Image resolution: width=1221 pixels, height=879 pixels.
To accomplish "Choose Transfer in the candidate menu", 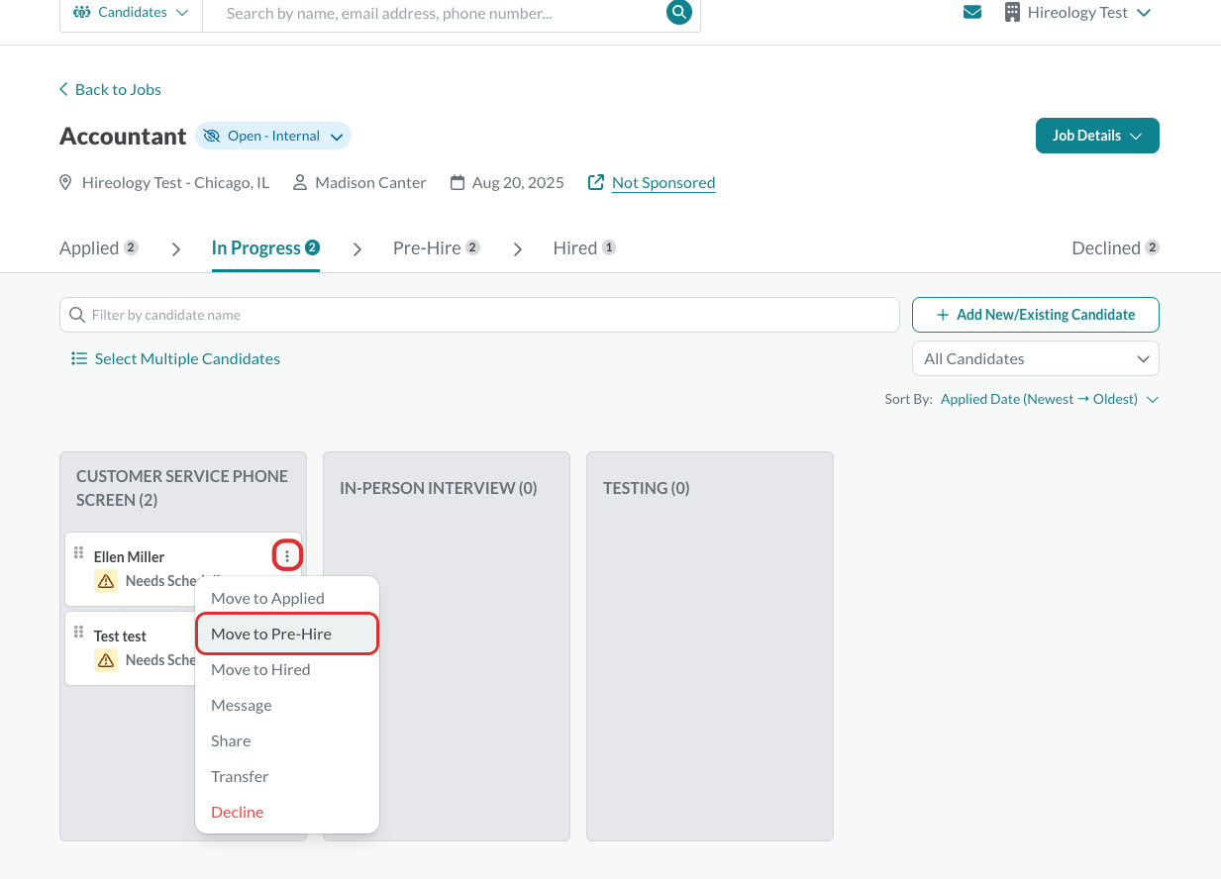I will 287,776.
